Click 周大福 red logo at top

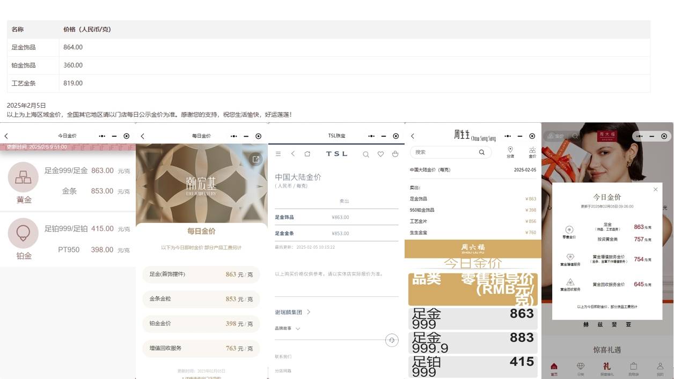[x=608, y=136]
